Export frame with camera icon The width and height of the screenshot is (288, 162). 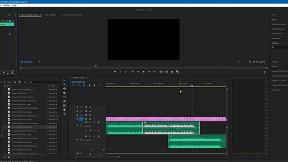click(172, 72)
